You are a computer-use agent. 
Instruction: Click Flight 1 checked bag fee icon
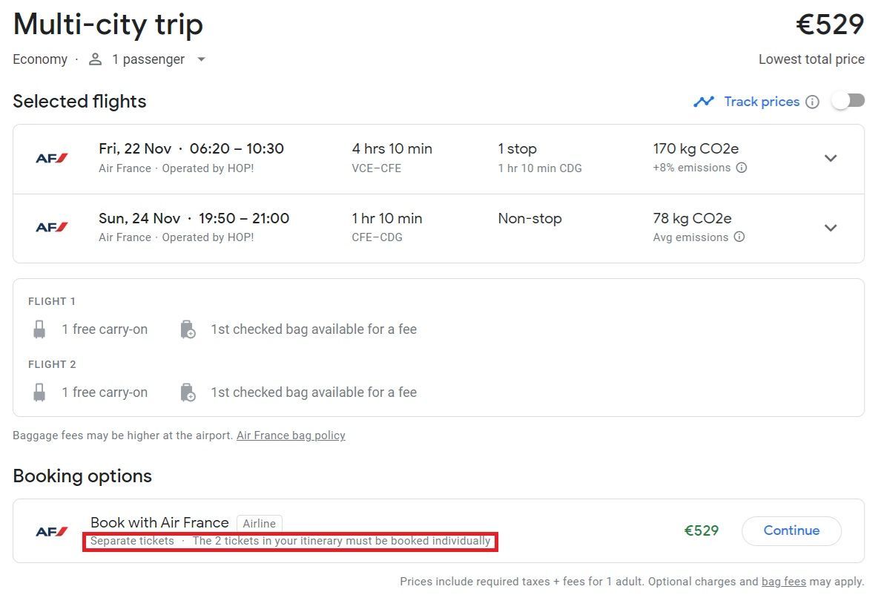tap(188, 329)
